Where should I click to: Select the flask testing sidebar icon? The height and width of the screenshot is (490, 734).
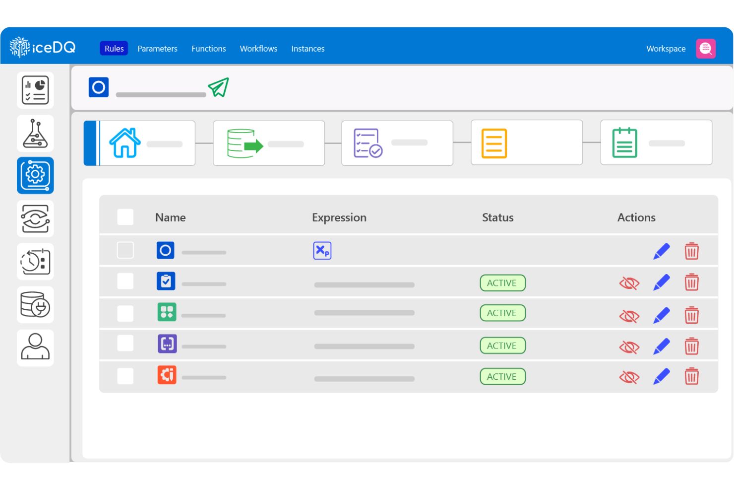(35, 133)
